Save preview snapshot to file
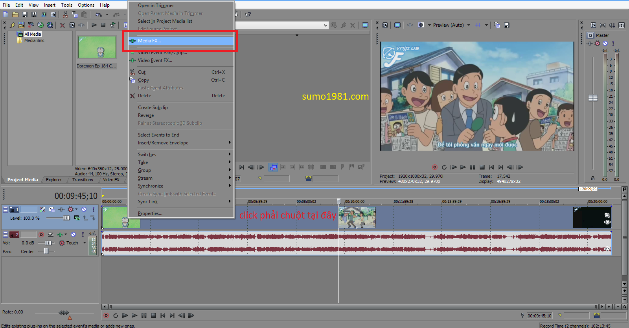 tap(507, 25)
